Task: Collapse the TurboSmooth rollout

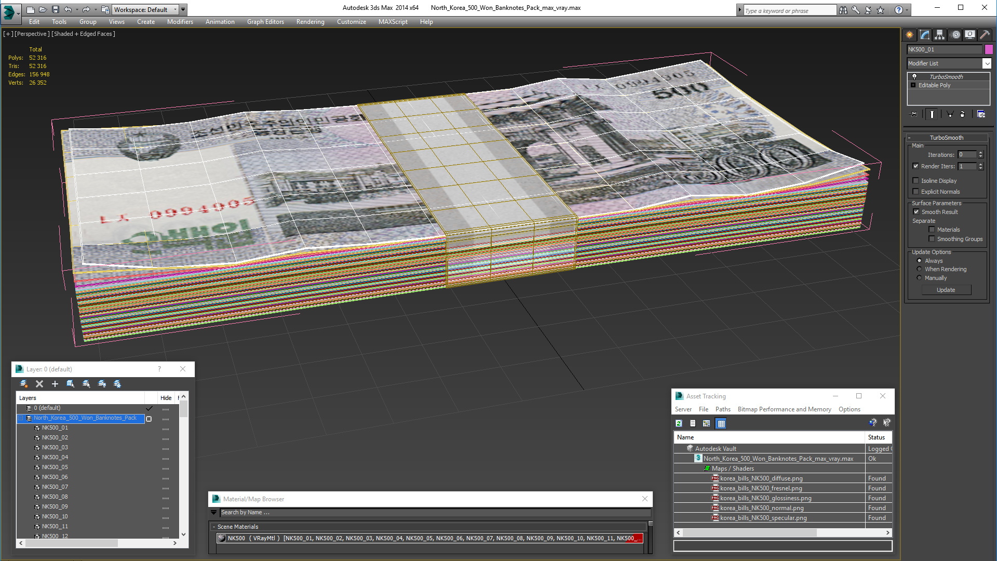Action: click(946, 138)
